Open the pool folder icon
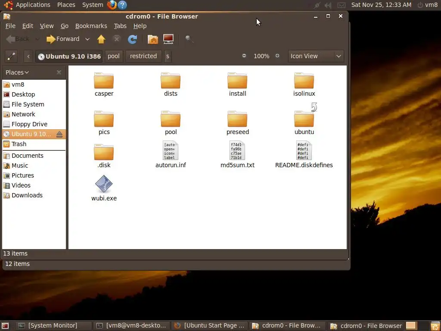This screenshot has height=331, width=441. coord(171,119)
